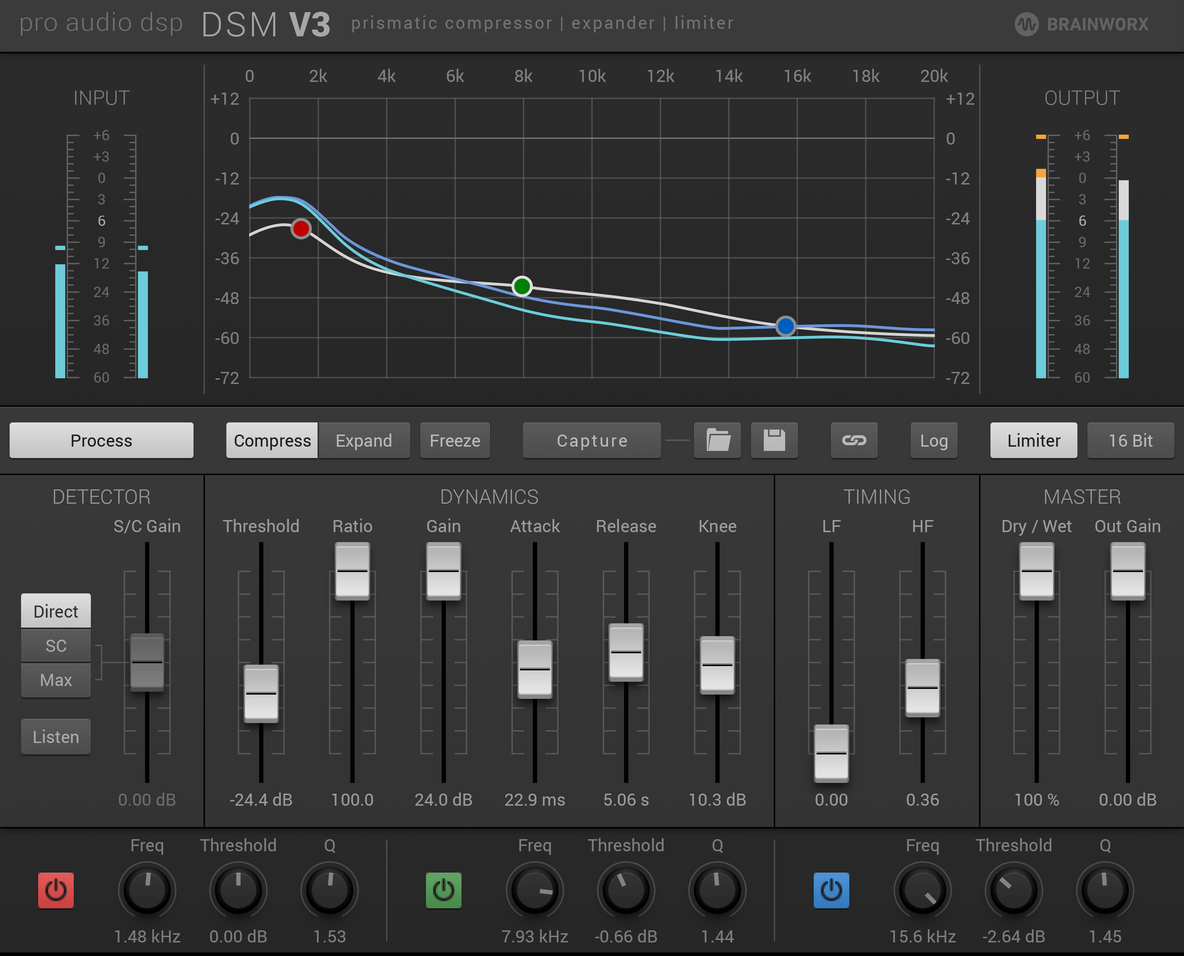The width and height of the screenshot is (1184, 956).
Task: Toggle the green band power button
Action: pos(443,890)
